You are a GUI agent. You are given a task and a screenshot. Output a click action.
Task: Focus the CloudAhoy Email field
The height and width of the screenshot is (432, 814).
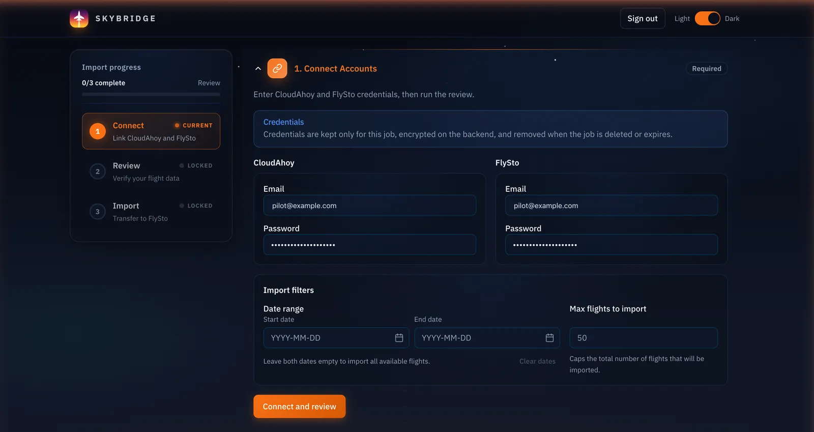pyautogui.click(x=370, y=206)
